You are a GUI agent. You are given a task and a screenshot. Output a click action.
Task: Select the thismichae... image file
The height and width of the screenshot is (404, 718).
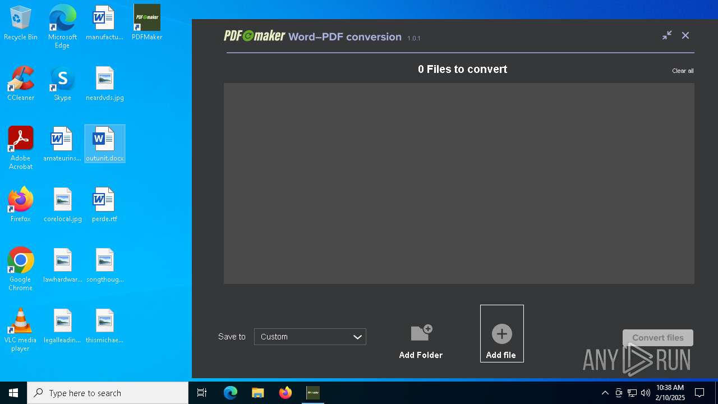point(105,327)
